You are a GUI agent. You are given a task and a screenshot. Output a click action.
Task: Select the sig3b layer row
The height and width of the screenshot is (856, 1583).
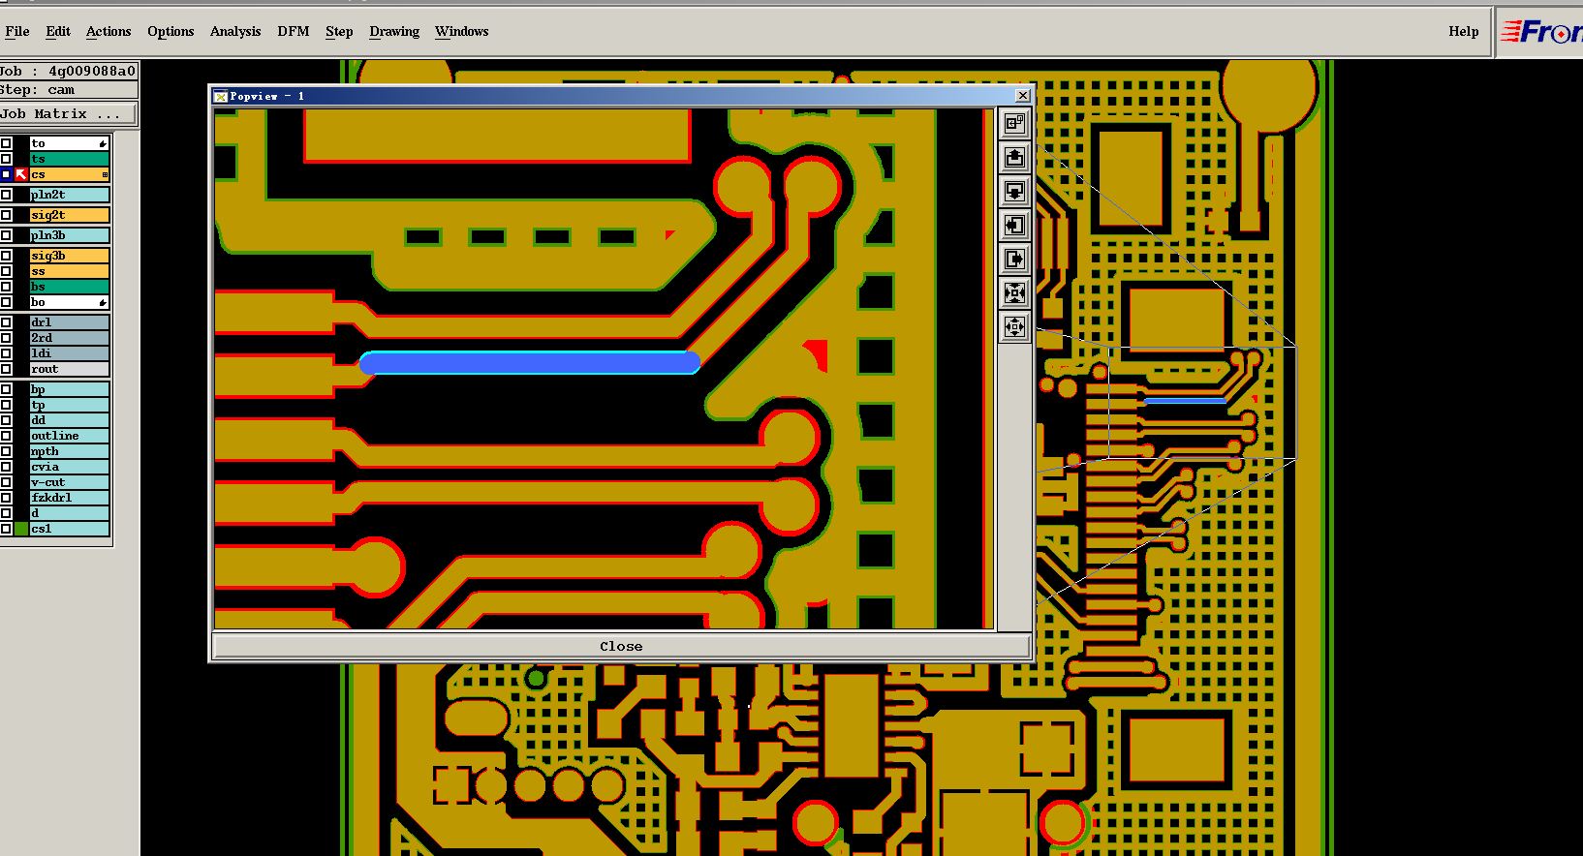69,256
